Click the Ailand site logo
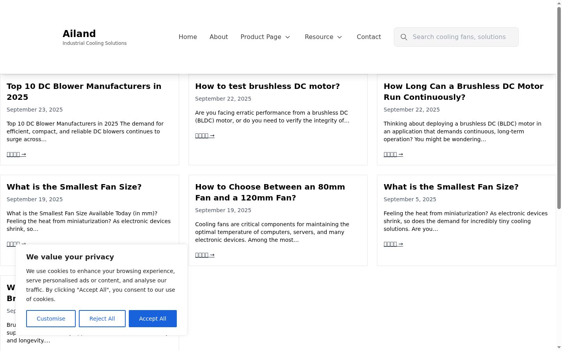 pos(79,34)
